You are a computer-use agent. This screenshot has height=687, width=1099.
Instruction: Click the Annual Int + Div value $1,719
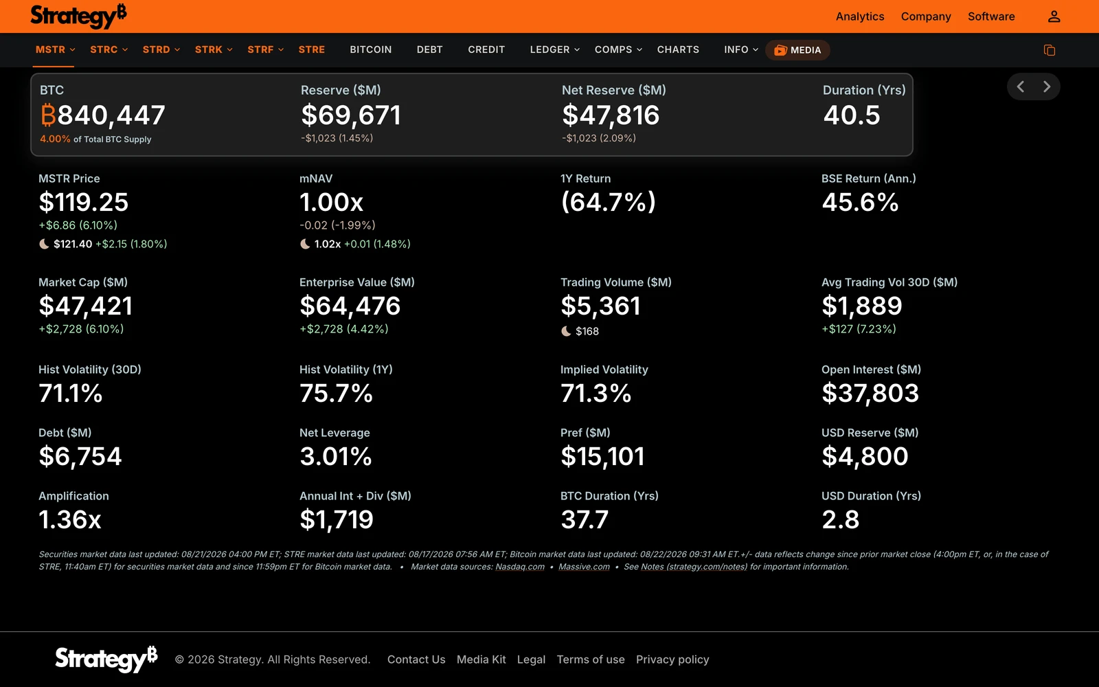(x=337, y=520)
